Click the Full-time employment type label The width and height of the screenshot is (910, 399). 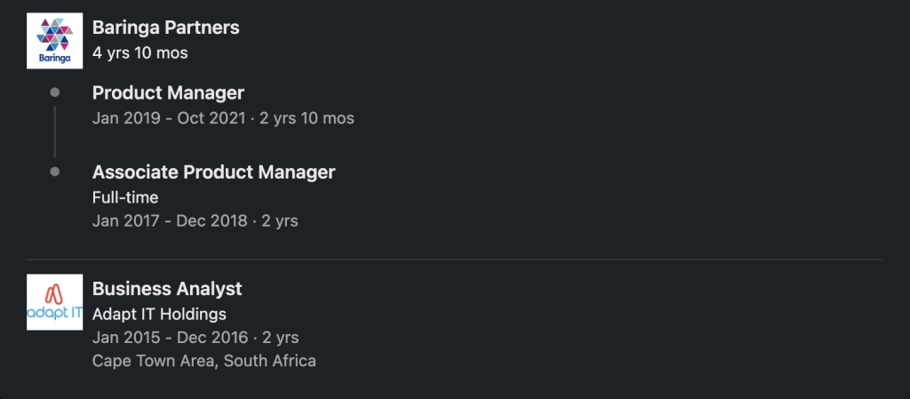point(125,198)
